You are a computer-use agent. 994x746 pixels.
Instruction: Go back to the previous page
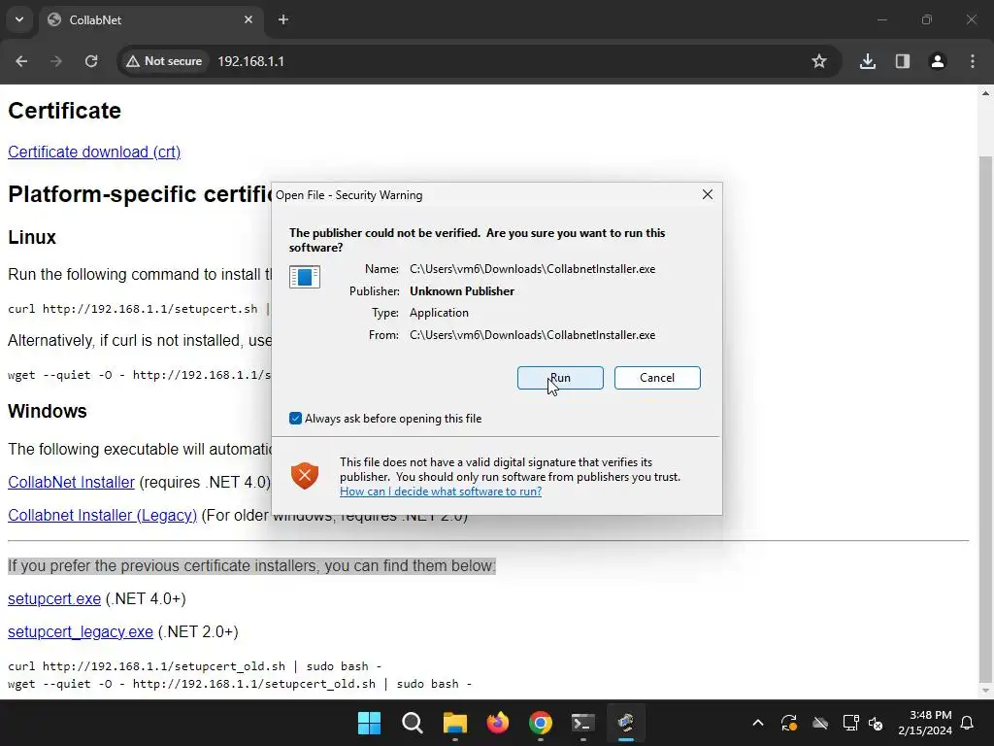(21, 61)
